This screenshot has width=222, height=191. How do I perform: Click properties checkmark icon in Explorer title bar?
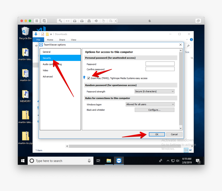coord(43,34)
